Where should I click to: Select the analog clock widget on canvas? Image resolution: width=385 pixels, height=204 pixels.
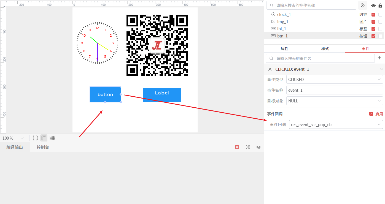(x=97, y=43)
